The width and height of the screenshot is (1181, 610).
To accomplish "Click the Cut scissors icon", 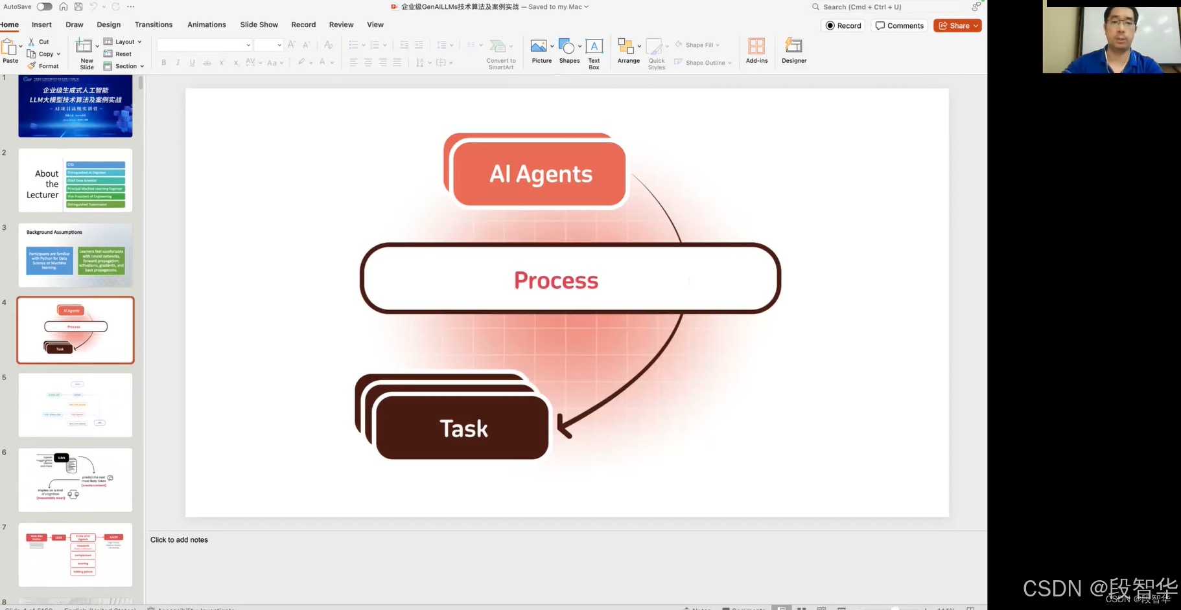I will 32,41.
